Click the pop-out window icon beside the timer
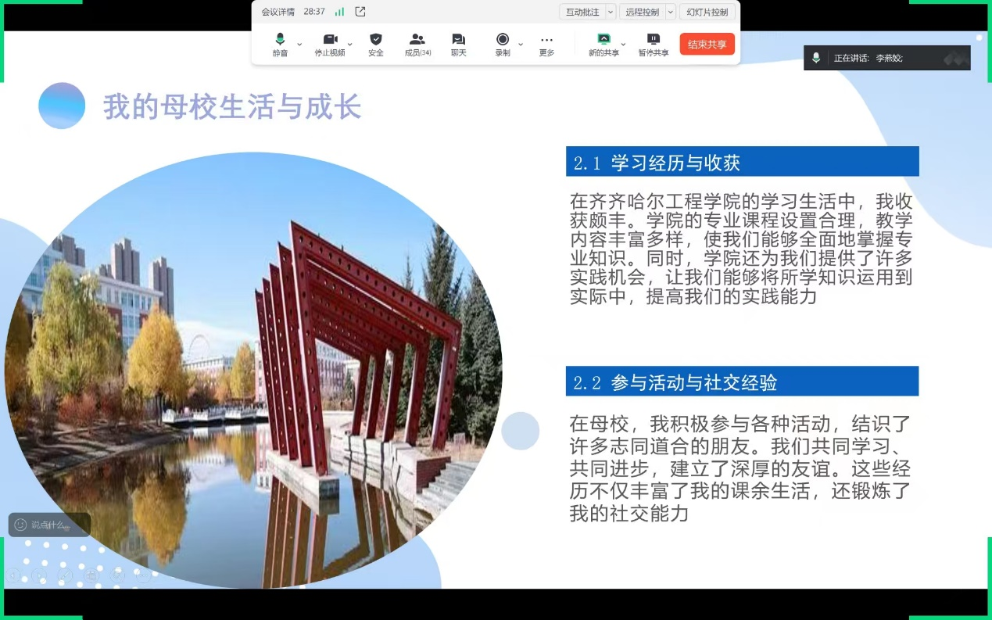Image resolution: width=992 pixels, height=620 pixels. pos(360,12)
